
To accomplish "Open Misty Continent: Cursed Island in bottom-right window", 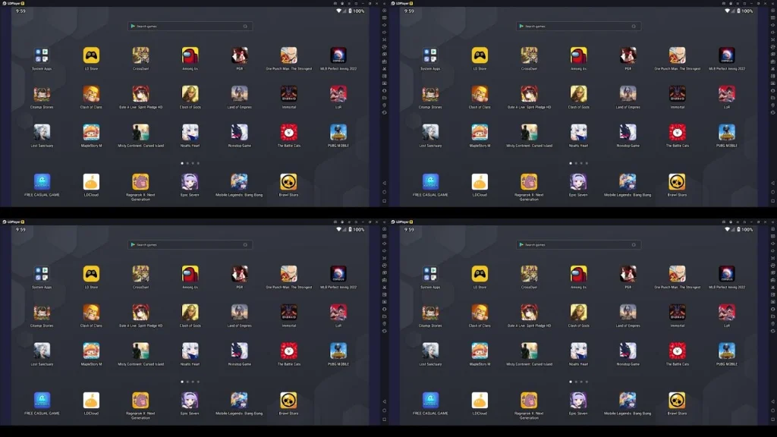I will (529, 351).
